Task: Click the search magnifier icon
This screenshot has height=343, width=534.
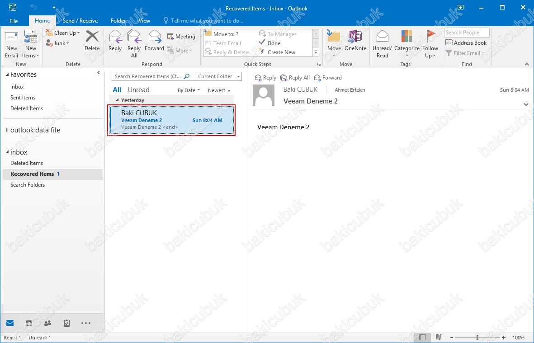Action: point(187,76)
